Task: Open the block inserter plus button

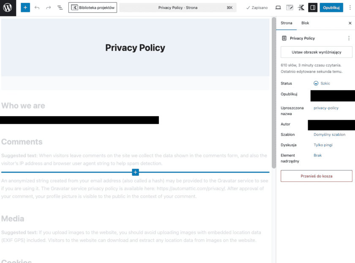Action: pos(25,8)
